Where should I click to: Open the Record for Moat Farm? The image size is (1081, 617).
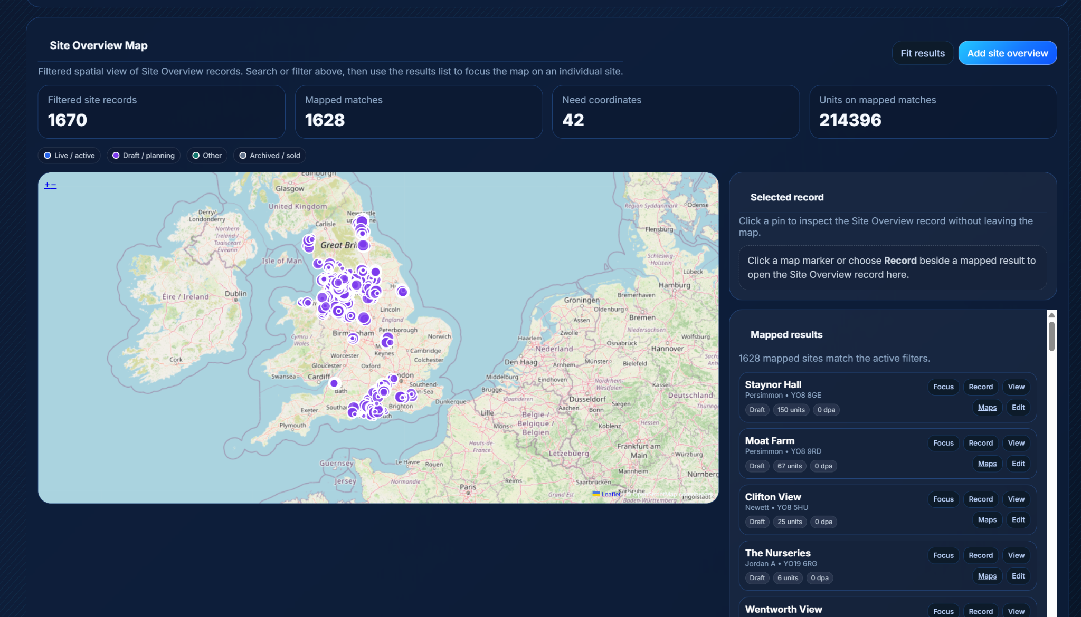pyautogui.click(x=981, y=443)
